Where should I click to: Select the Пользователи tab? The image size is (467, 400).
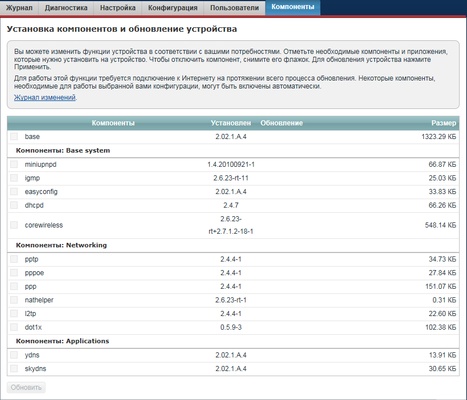point(234,8)
